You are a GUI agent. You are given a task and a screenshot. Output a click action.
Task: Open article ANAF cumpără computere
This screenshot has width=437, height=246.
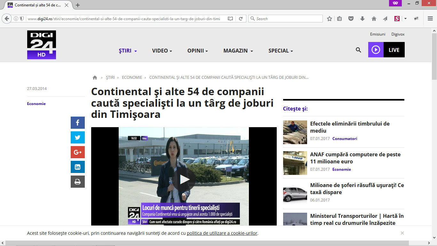click(x=355, y=158)
